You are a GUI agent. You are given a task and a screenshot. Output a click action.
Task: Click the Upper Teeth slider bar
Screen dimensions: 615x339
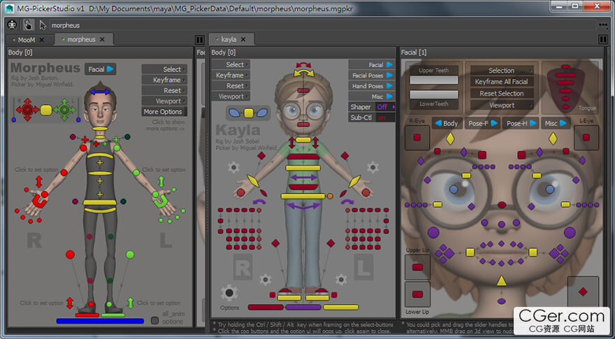(434, 80)
